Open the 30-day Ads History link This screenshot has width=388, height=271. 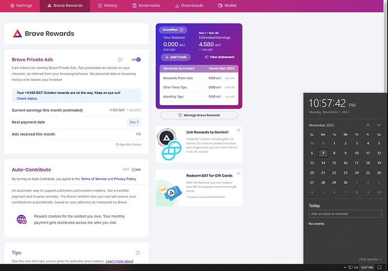click(128, 144)
